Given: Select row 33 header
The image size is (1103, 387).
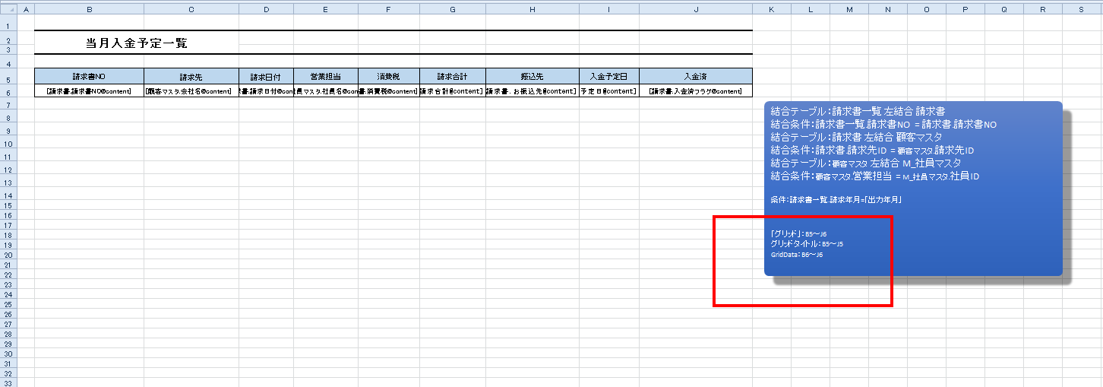Looking at the screenshot, I should [8, 382].
